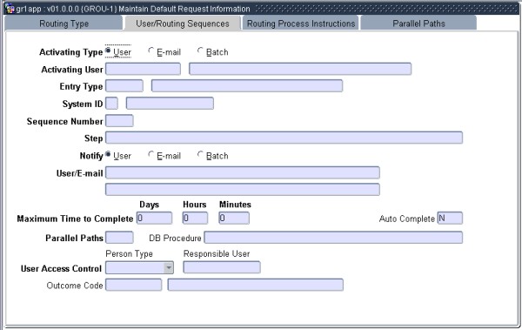Click the System ID description field
Screen dimensions: 522x330
[x=170, y=104]
